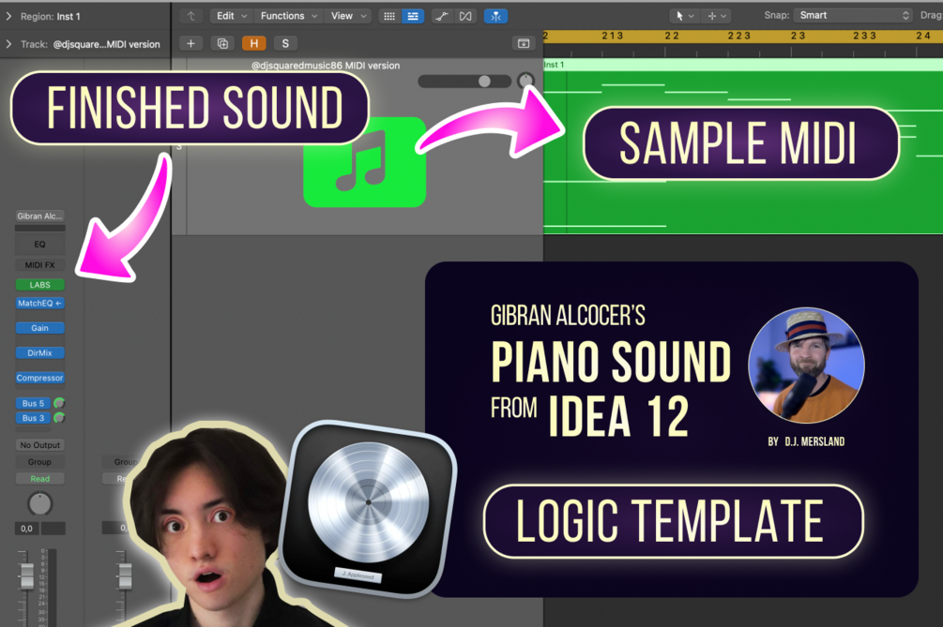This screenshot has width=943, height=627.
Task: Click ruler position 2 2 3
Action: (x=739, y=36)
